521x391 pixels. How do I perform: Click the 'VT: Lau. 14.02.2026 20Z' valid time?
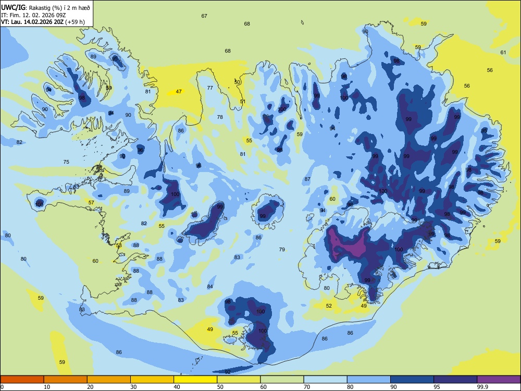(32, 22)
